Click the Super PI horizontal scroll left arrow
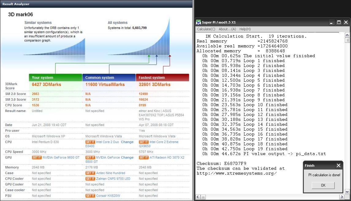 click(198, 197)
